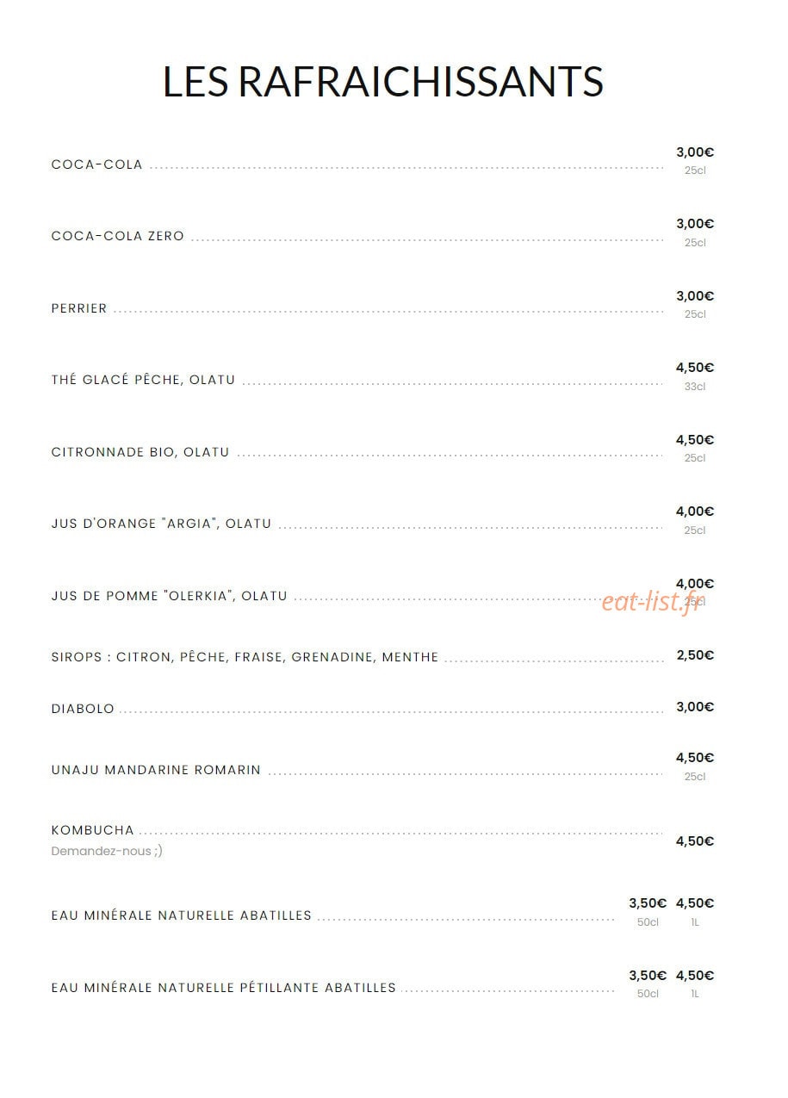
Task: Click the Diabolo entry
Action: coord(83,709)
